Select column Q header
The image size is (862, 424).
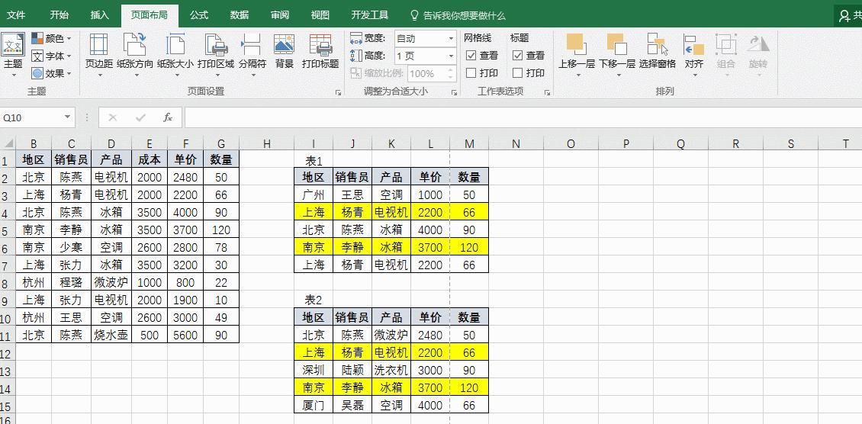pos(680,144)
